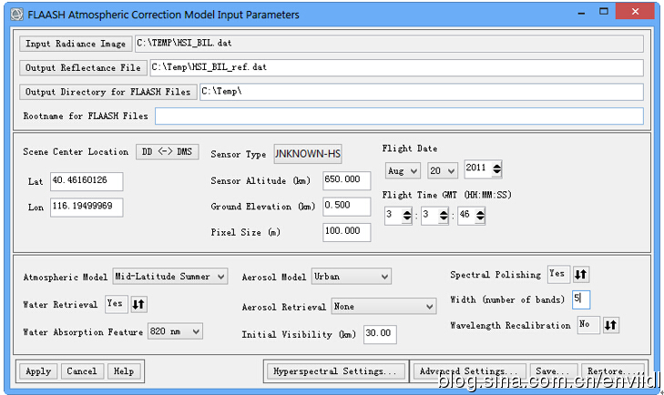
Task: Click the Initial Visibility (km) field
Action: [x=380, y=334]
